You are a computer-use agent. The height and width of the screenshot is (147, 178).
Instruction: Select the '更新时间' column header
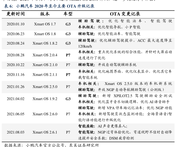(16, 14)
